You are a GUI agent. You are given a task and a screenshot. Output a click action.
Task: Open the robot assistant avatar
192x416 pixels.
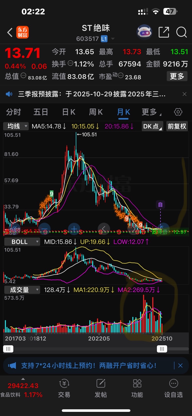pos(144,32)
